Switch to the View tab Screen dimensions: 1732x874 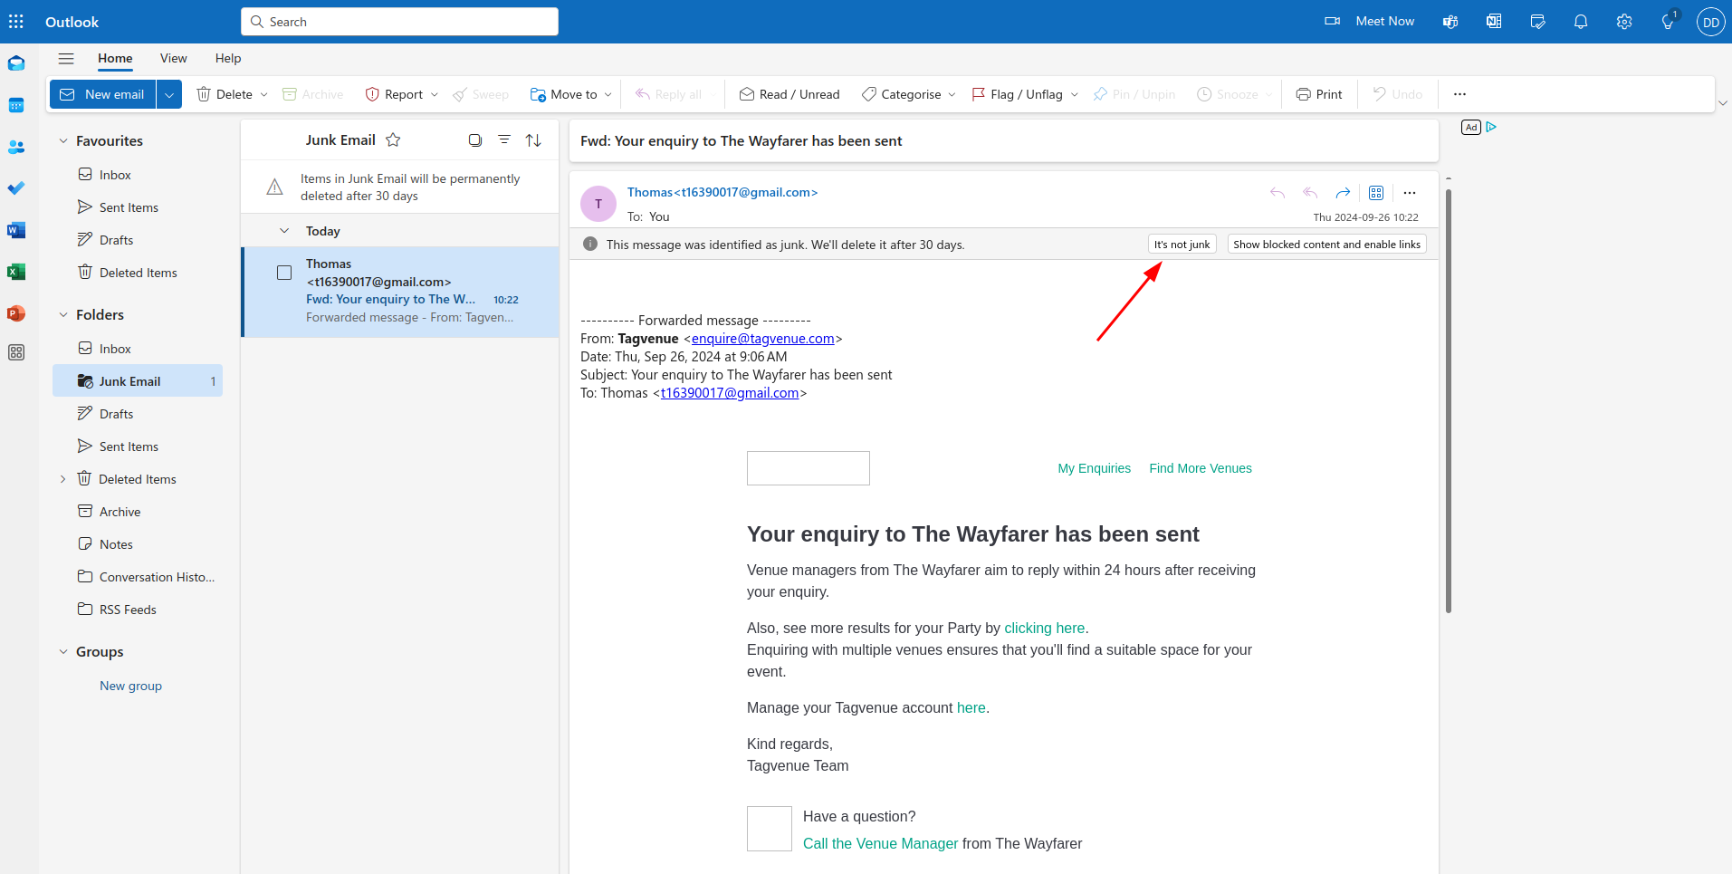tap(173, 59)
